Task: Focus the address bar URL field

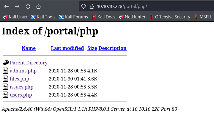Action: [x=149, y=6]
